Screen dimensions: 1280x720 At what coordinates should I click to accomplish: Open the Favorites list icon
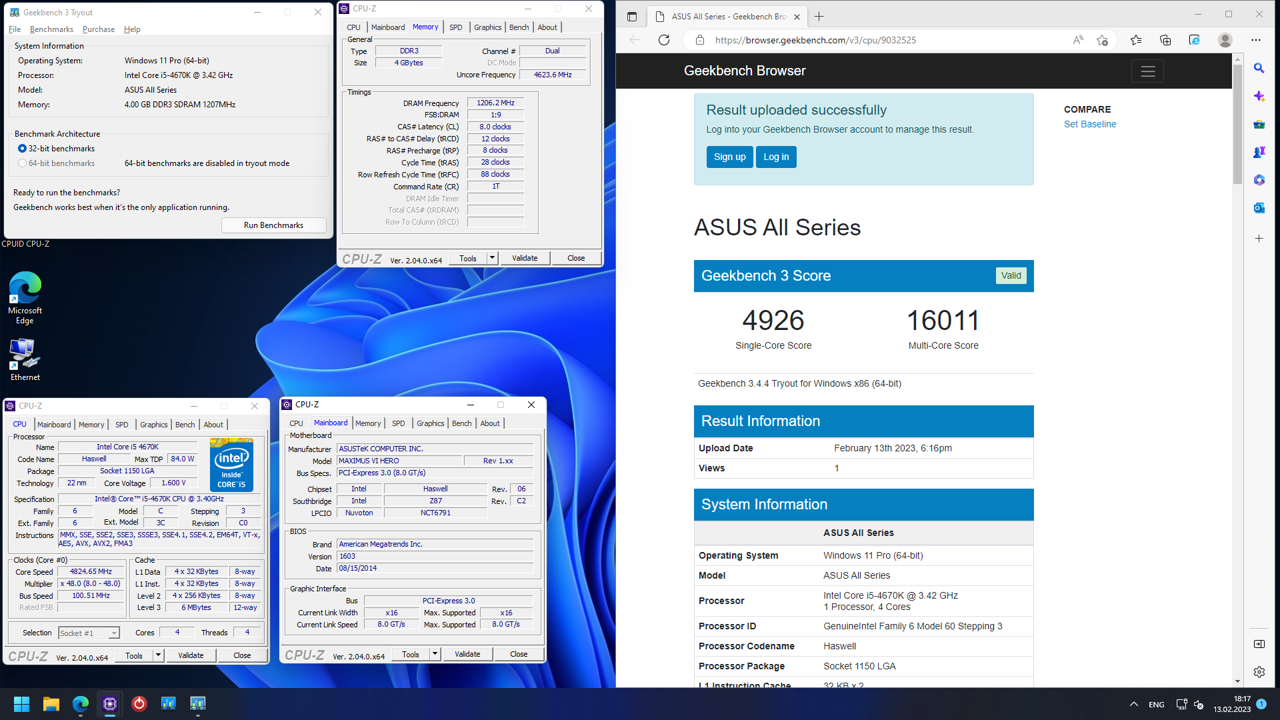pyautogui.click(x=1136, y=40)
